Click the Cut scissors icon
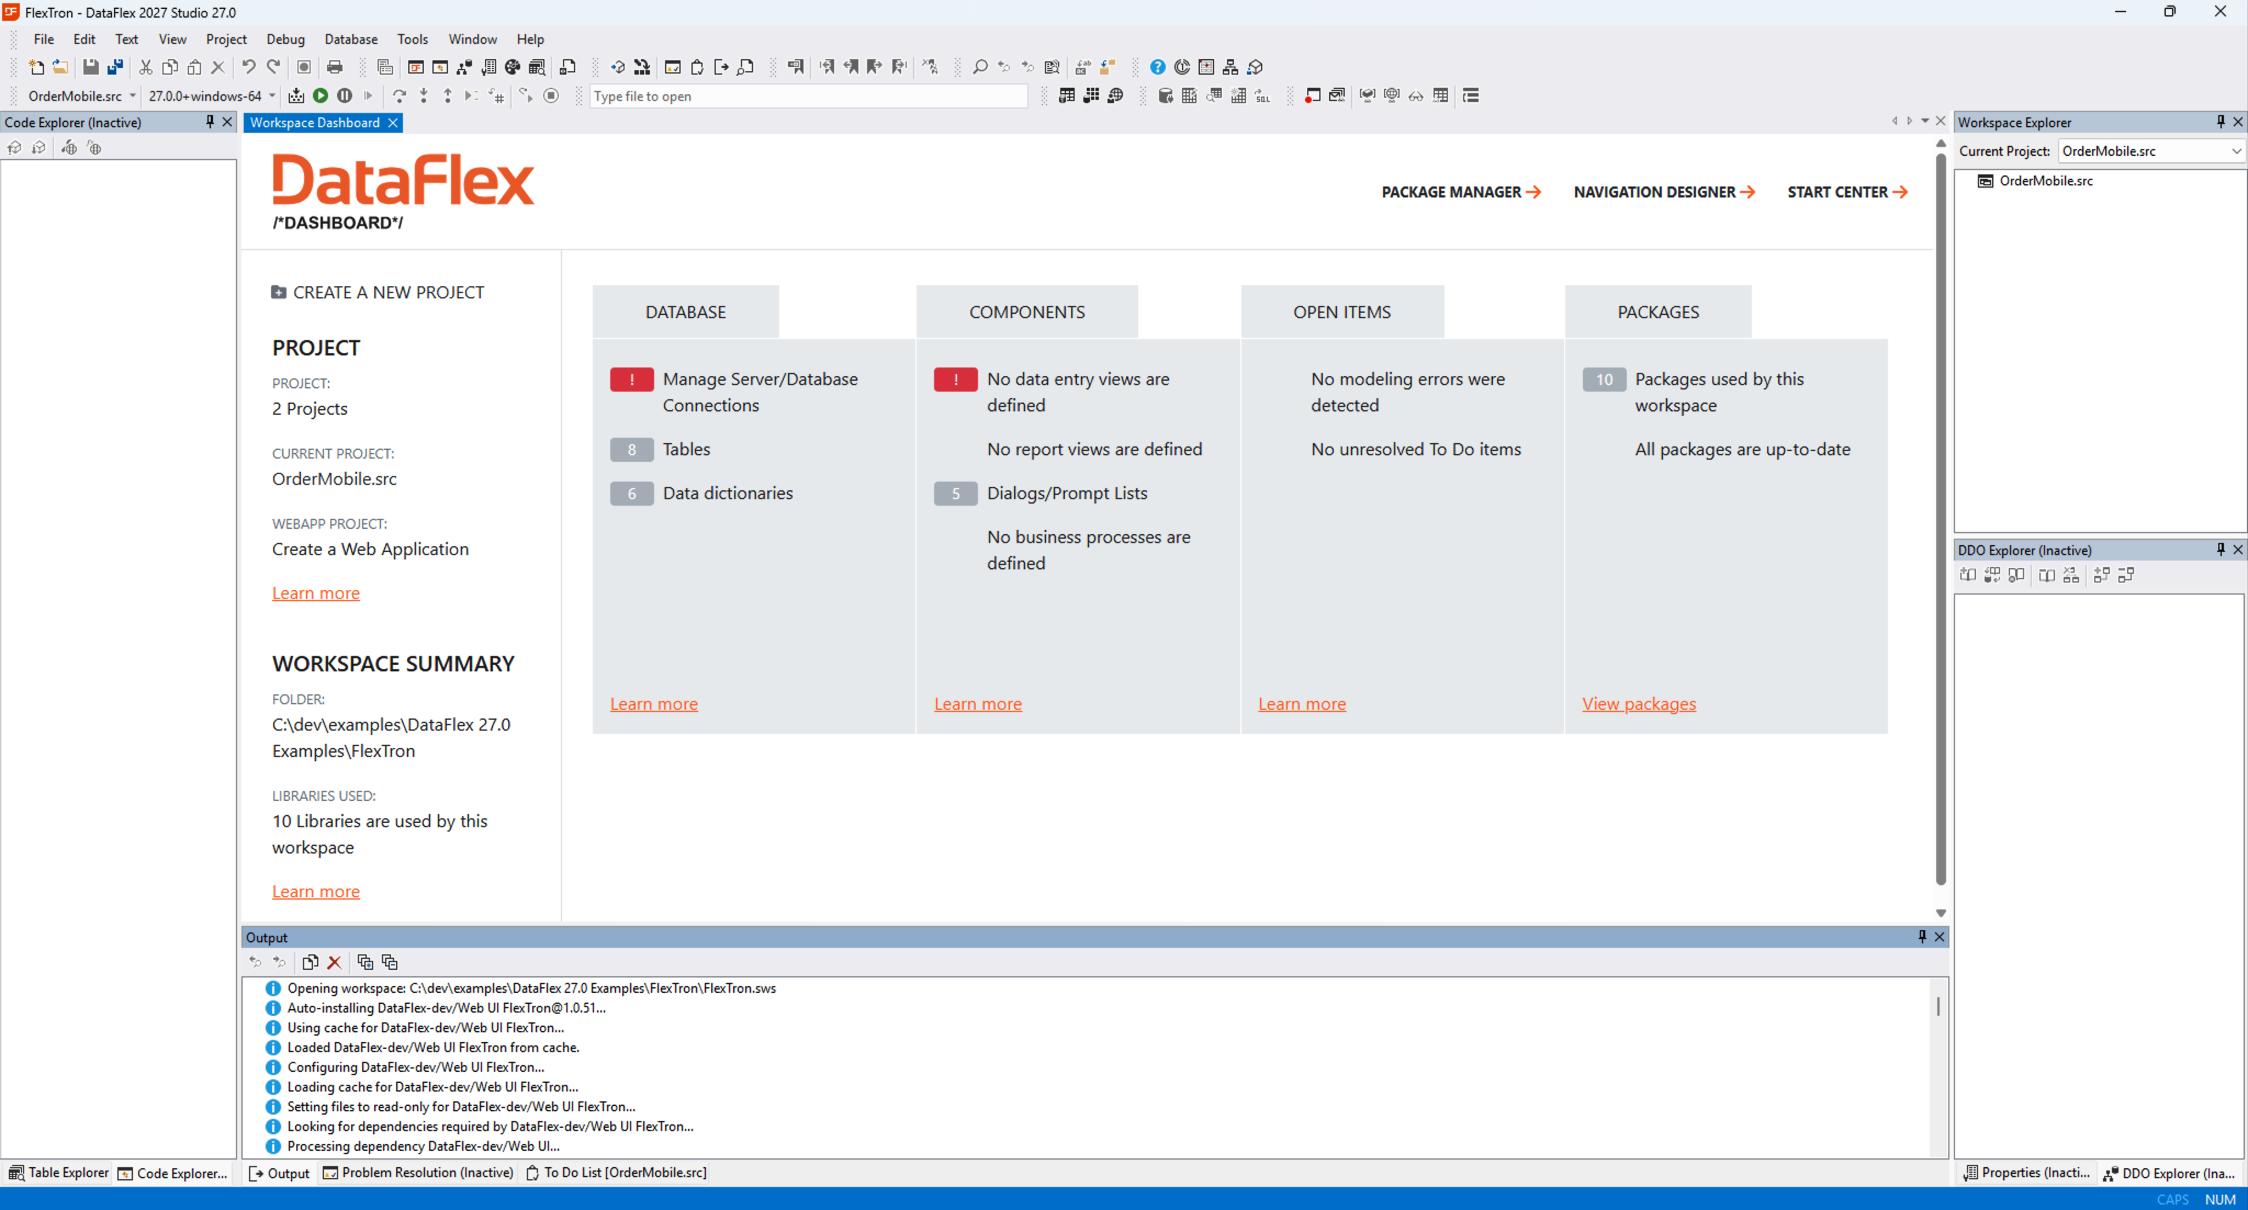 coord(146,67)
